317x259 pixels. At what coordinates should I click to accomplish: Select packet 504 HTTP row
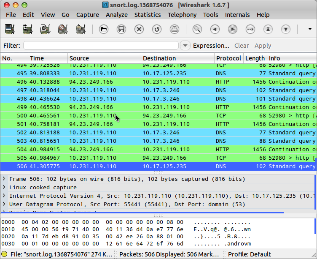pos(158,150)
